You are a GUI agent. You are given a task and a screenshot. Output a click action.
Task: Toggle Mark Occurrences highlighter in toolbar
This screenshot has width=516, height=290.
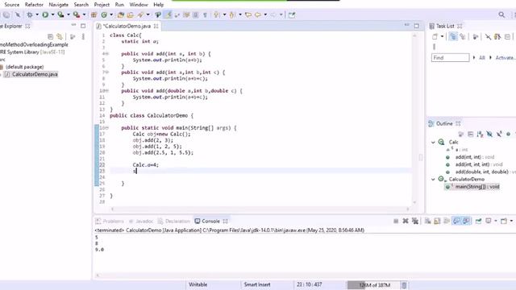point(169,14)
